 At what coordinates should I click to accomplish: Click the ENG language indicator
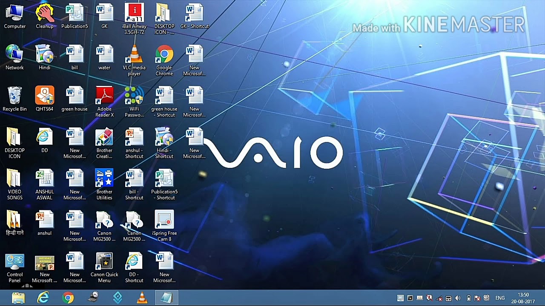point(500,298)
